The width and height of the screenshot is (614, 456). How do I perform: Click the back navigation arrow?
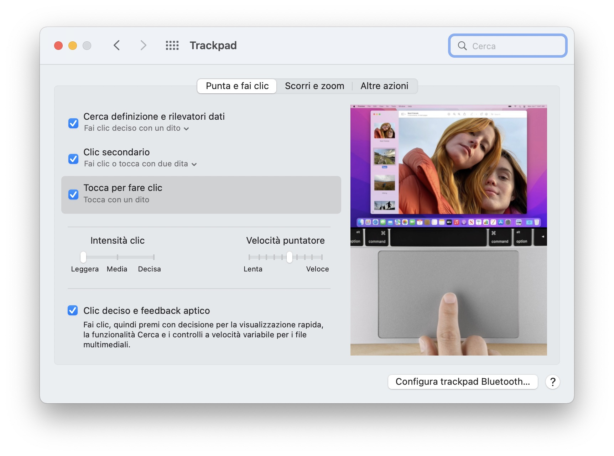(x=117, y=46)
